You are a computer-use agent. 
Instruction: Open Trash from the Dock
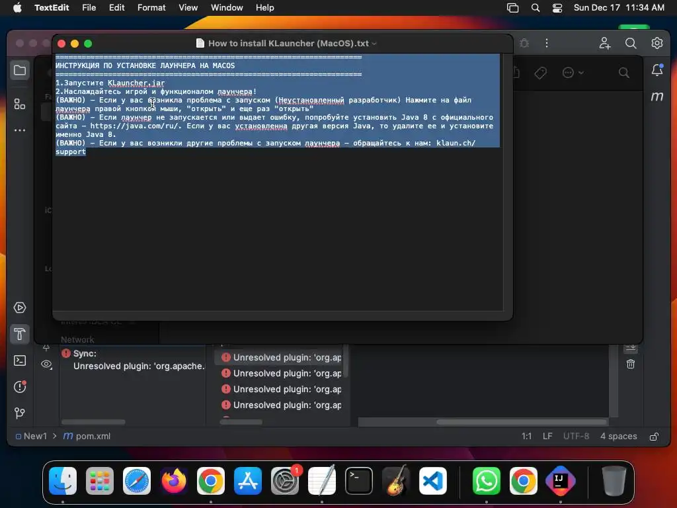tap(614, 481)
